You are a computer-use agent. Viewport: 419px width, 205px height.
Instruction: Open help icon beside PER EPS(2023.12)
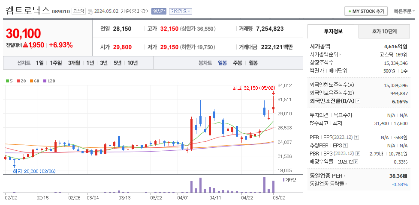(x=357, y=138)
